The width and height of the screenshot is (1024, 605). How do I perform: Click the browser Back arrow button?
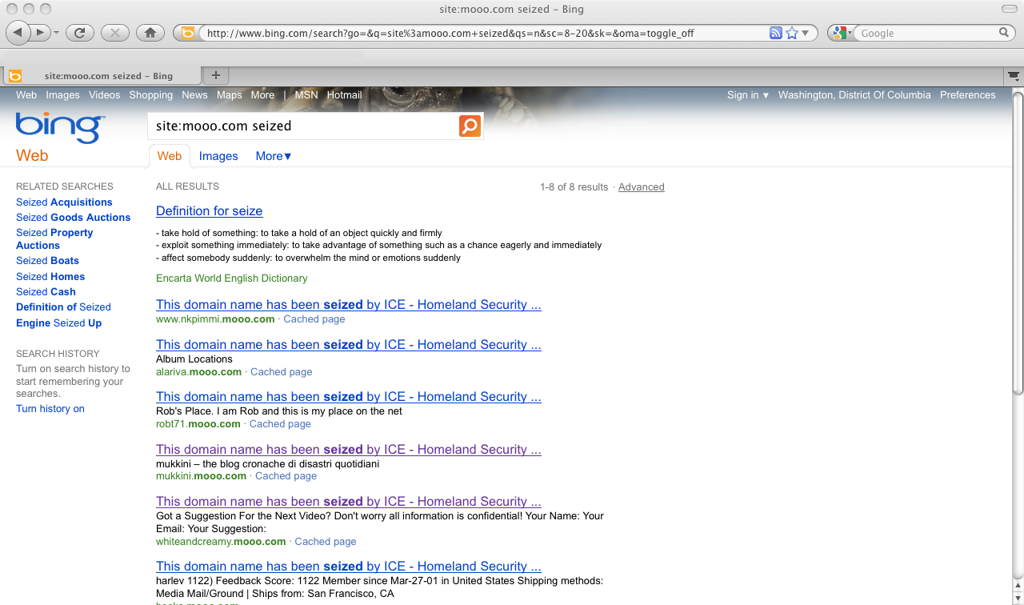18,33
